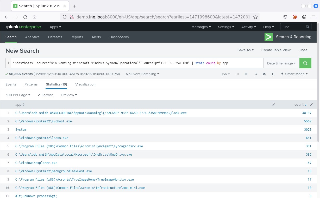Bookmark this page with the star icon
320x198 pixels.
(x=255, y=17)
